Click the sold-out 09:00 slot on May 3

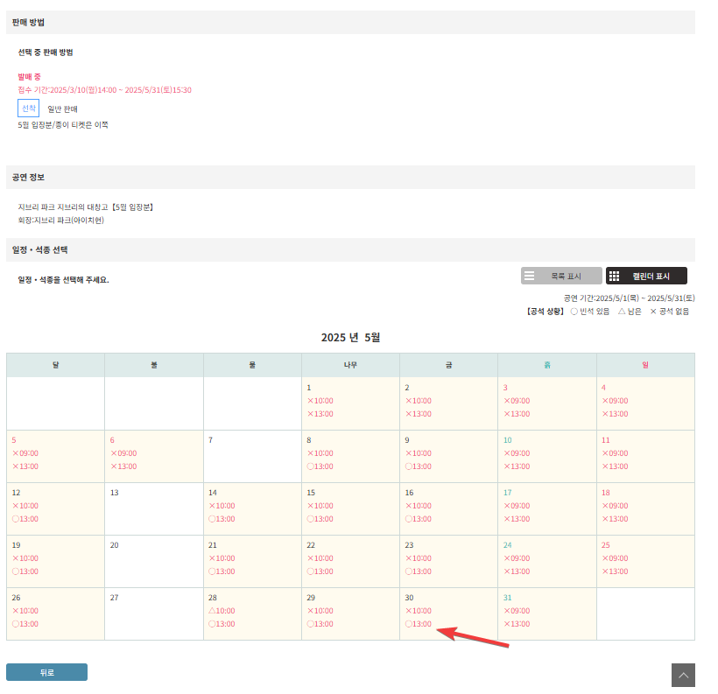[517, 401]
